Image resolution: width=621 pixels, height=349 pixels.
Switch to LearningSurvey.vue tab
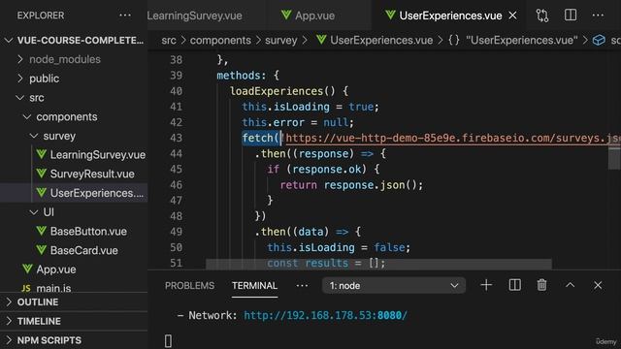click(x=194, y=16)
